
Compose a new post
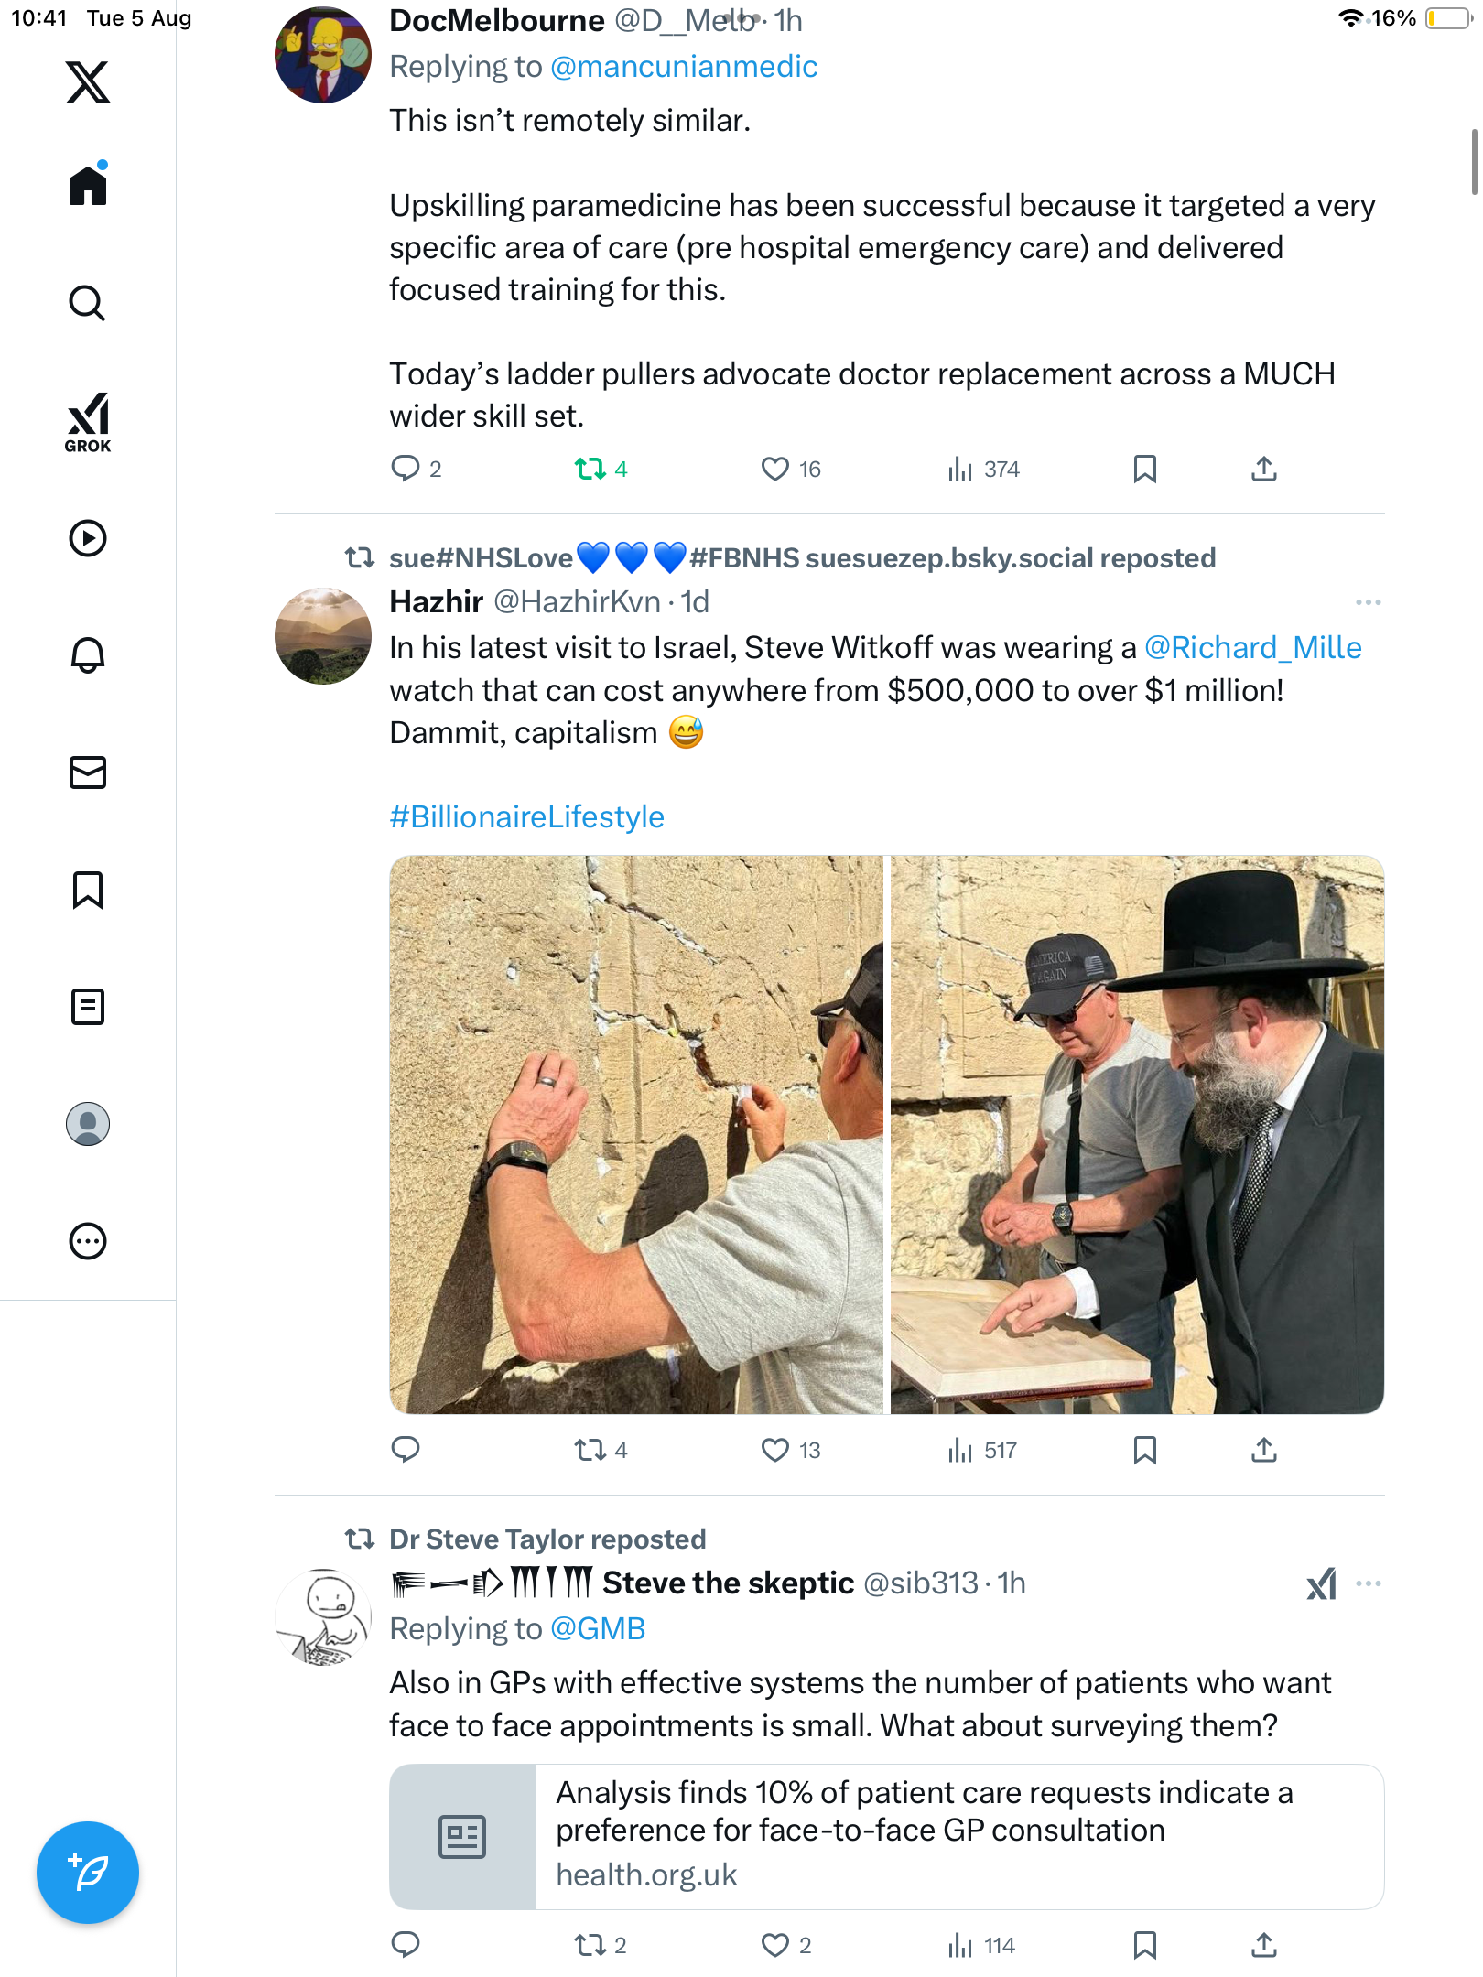point(88,1872)
